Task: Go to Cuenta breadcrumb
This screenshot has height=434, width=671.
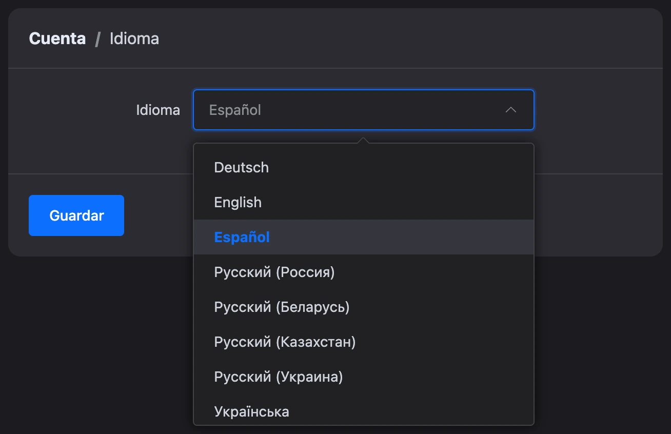Action: 57,38
